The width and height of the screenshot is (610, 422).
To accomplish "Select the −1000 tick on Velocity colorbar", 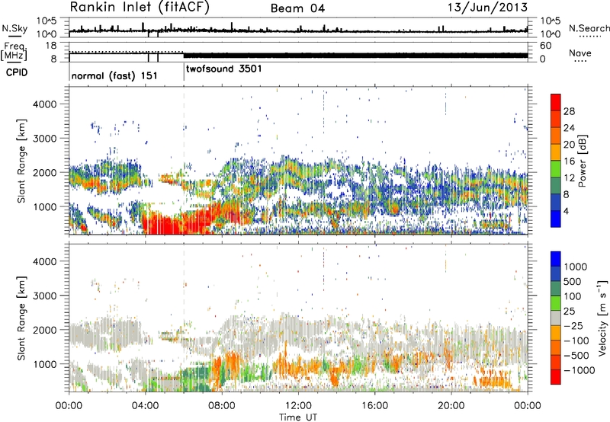I will (579, 370).
